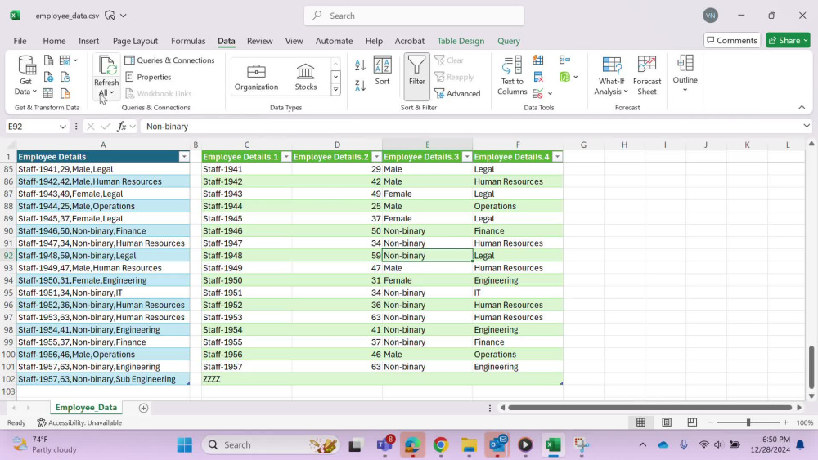Open Text to Columns wizard
Image resolution: width=818 pixels, height=460 pixels.
(512, 76)
